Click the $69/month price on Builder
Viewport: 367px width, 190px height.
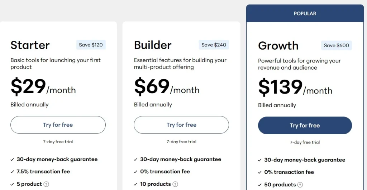click(x=167, y=87)
